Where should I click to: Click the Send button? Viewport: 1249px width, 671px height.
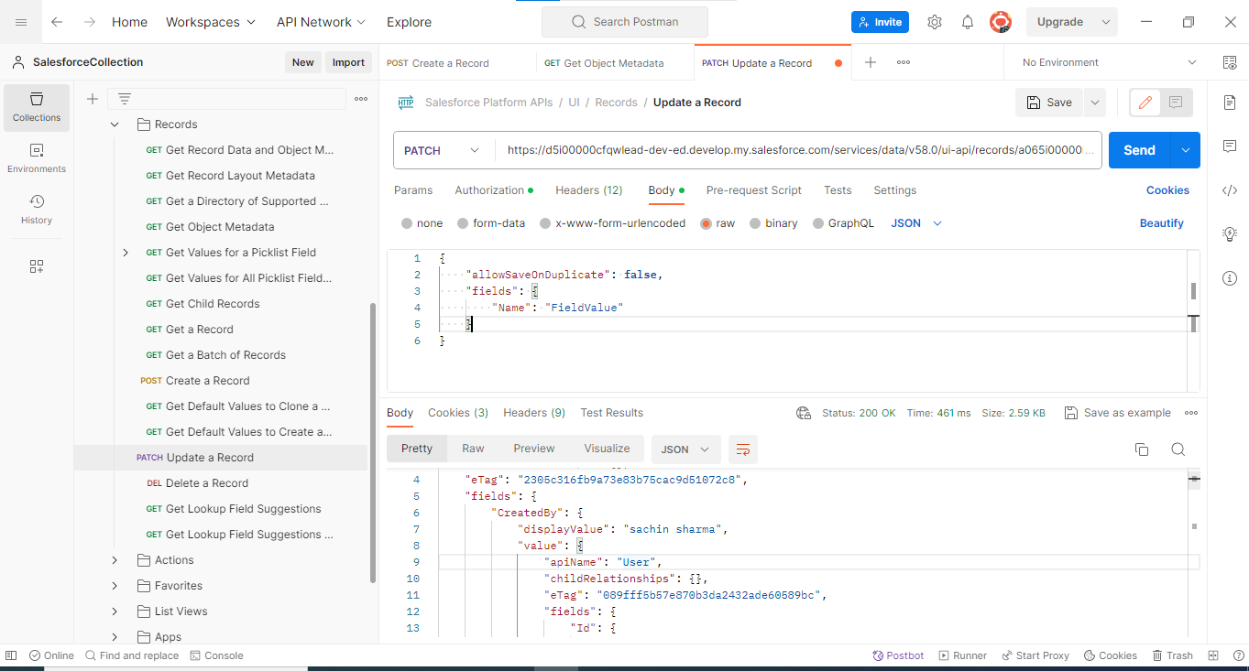(x=1140, y=150)
